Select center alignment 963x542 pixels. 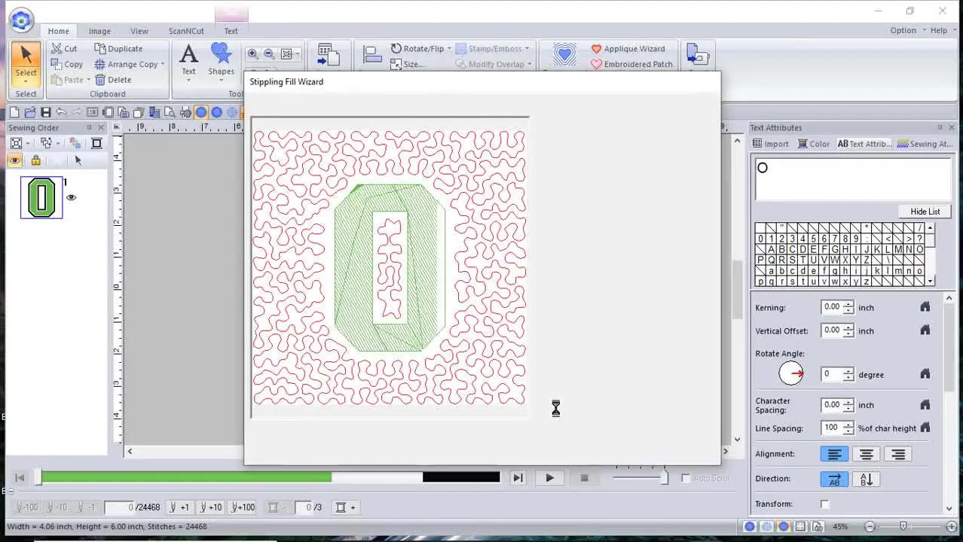[867, 454]
